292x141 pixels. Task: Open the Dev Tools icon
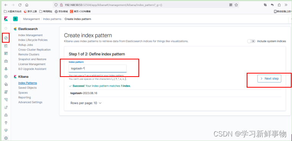(6, 123)
